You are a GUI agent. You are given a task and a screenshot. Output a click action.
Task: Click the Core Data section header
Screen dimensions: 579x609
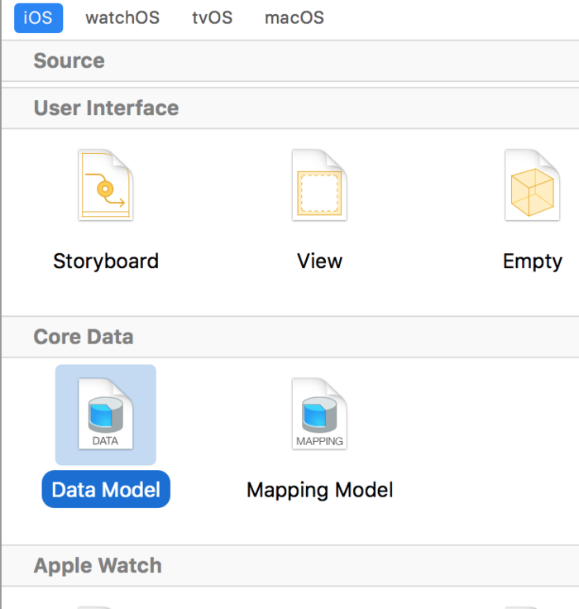[83, 337]
